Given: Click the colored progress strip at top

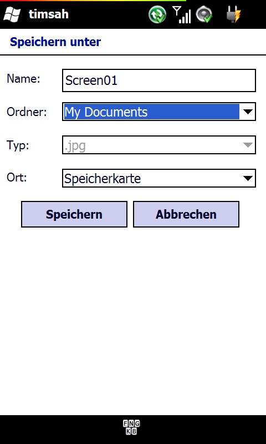Looking at the screenshot, I should (93, 1).
